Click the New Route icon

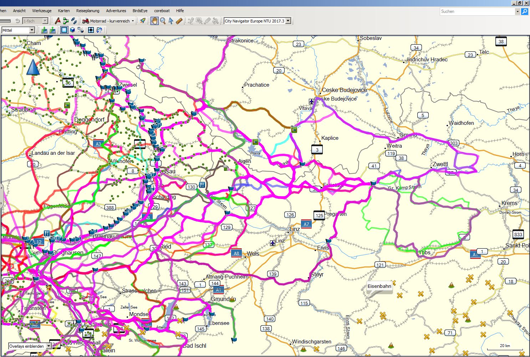(x=66, y=21)
